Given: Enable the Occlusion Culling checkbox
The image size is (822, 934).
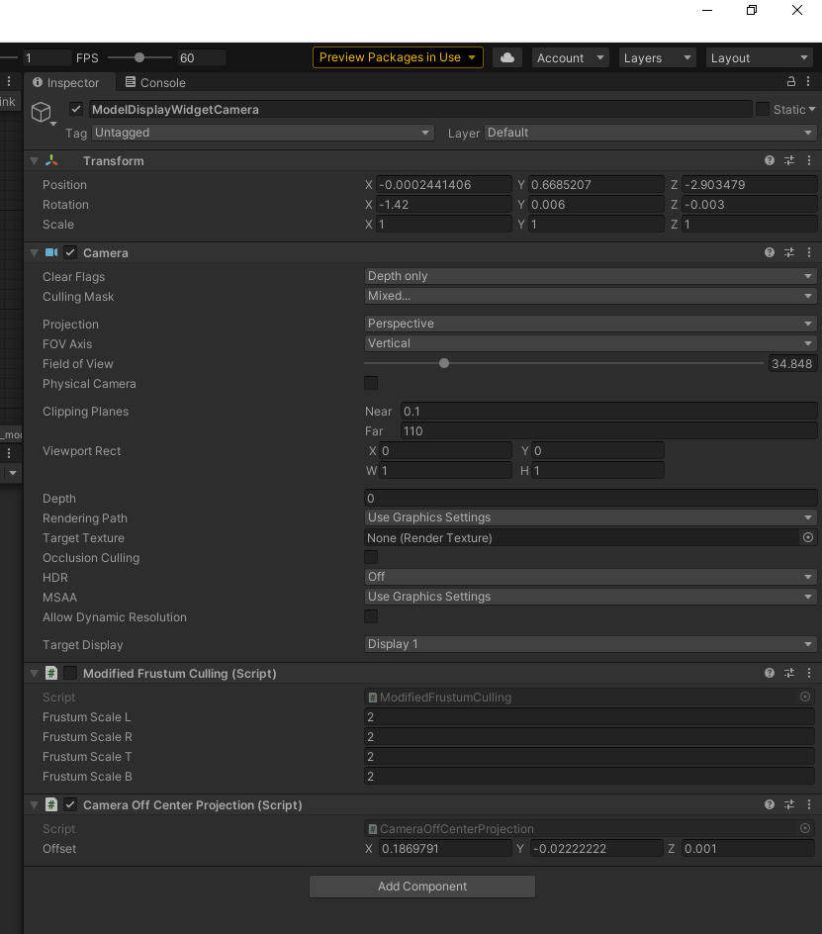Looking at the screenshot, I should click(371, 558).
